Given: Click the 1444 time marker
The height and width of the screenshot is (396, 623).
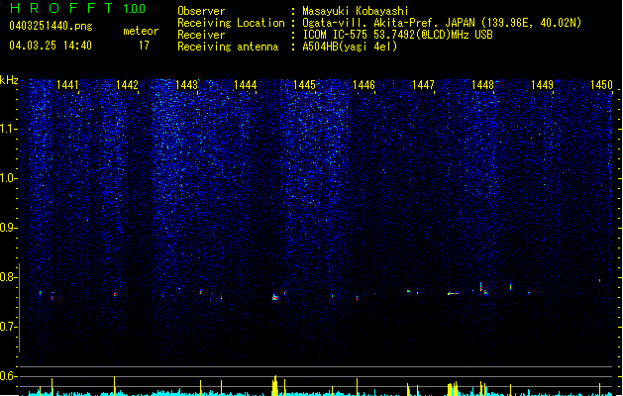Looking at the screenshot, I should tap(246, 85).
